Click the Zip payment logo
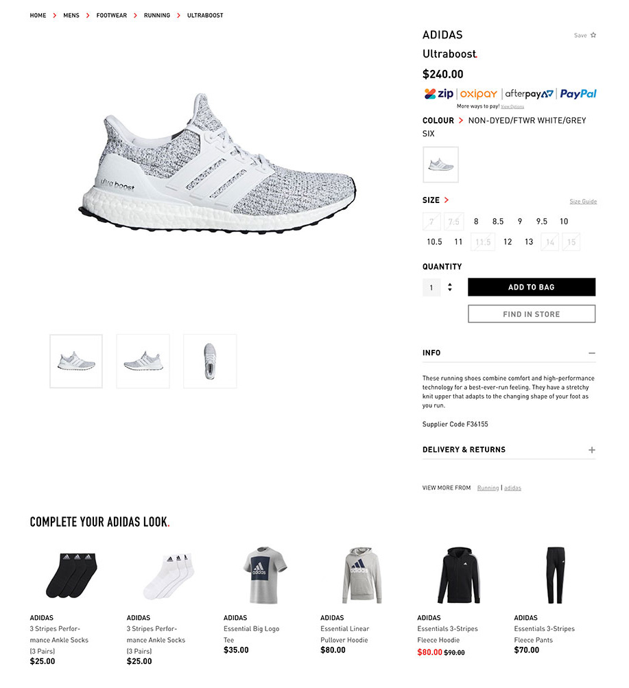The height and width of the screenshot is (688, 629). tap(438, 93)
